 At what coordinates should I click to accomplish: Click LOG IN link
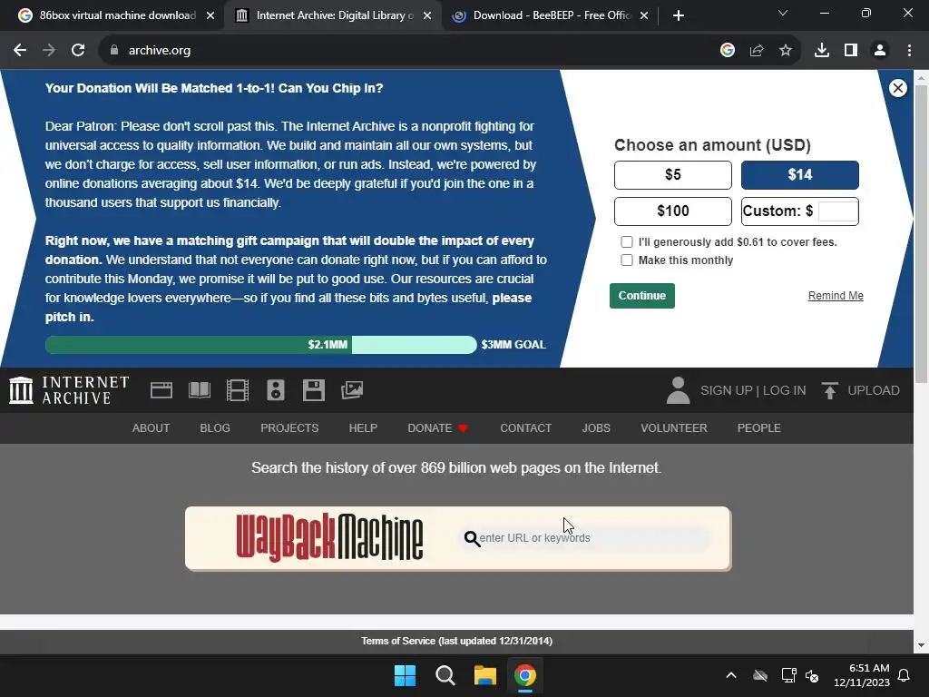pyautogui.click(x=784, y=390)
